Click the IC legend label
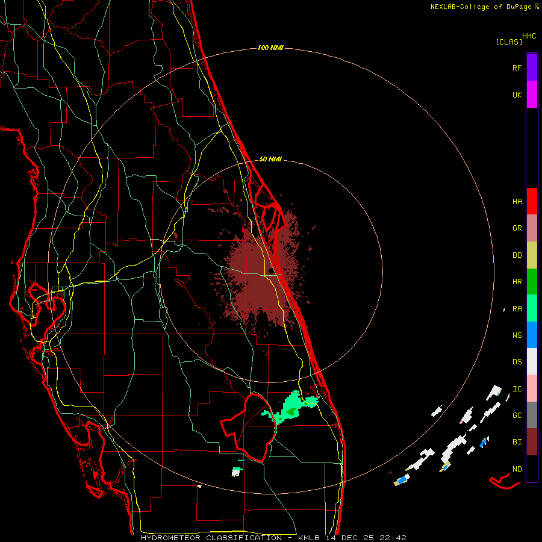The width and height of the screenshot is (542, 542). [517, 389]
